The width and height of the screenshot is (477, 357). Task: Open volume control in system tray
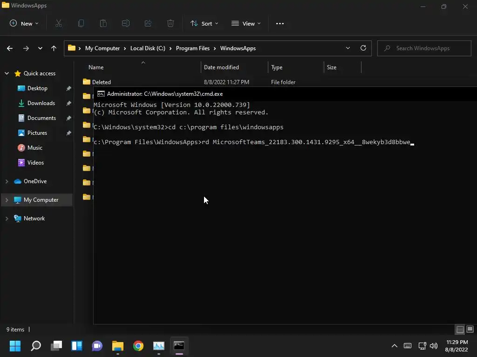tap(434, 346)
